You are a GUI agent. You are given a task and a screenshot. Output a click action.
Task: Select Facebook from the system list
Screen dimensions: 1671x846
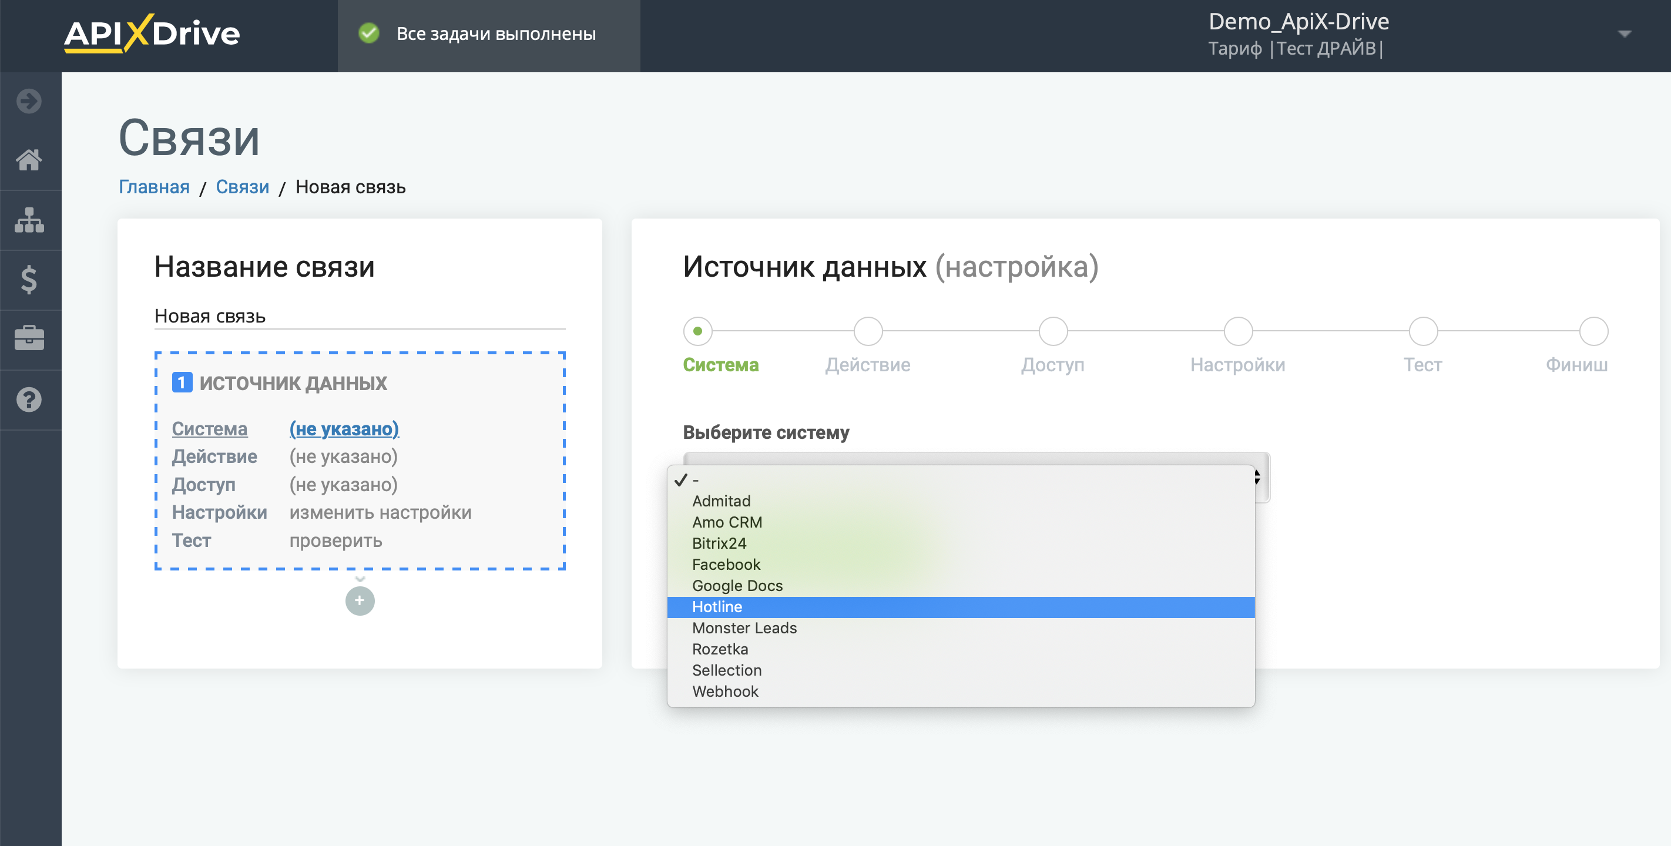tap(961, 565)
